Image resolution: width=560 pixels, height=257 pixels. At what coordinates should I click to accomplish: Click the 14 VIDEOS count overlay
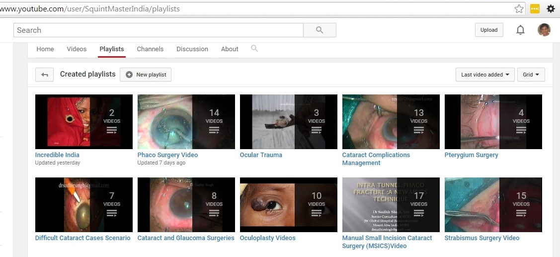[x=214, y=116]
